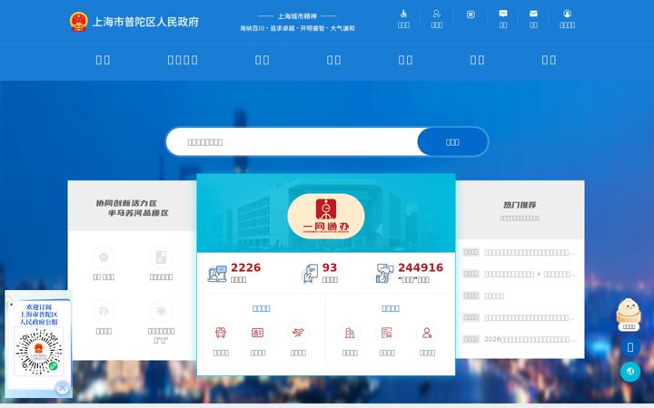Click the rounded-square chat icon in header
Image resolution: width=654 pixels, height=408 pixels.
click(471, 15)
